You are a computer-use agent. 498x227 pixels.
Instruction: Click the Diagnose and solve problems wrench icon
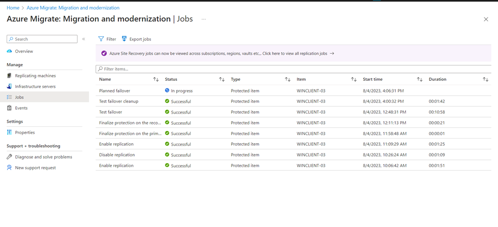(9, 157)
